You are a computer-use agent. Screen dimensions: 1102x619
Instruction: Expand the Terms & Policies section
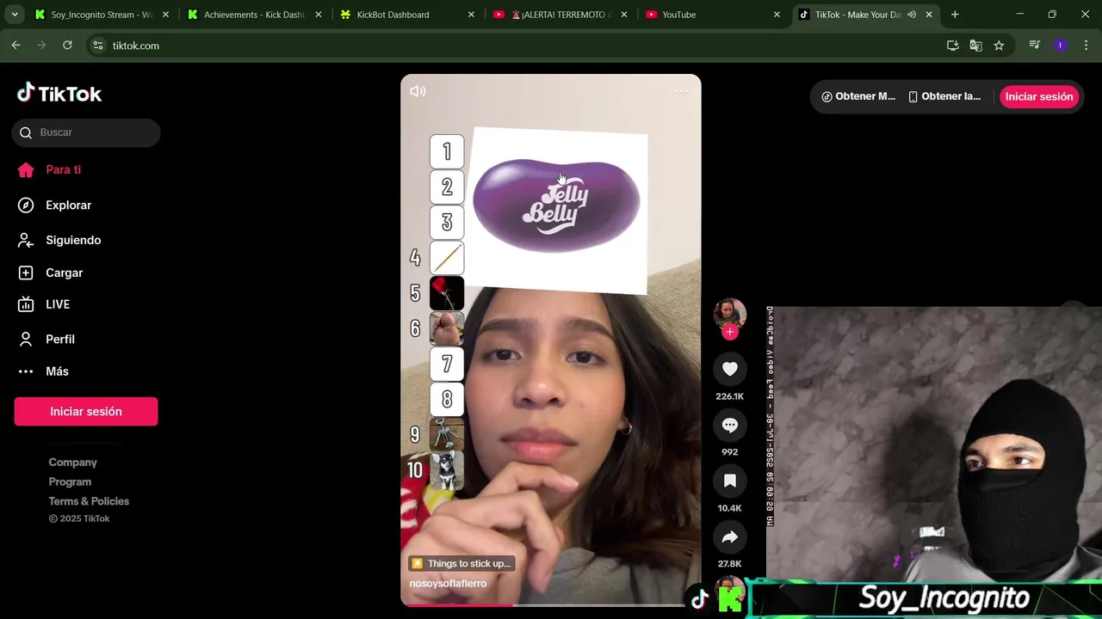pyautogui.click(x=89, y=501)
